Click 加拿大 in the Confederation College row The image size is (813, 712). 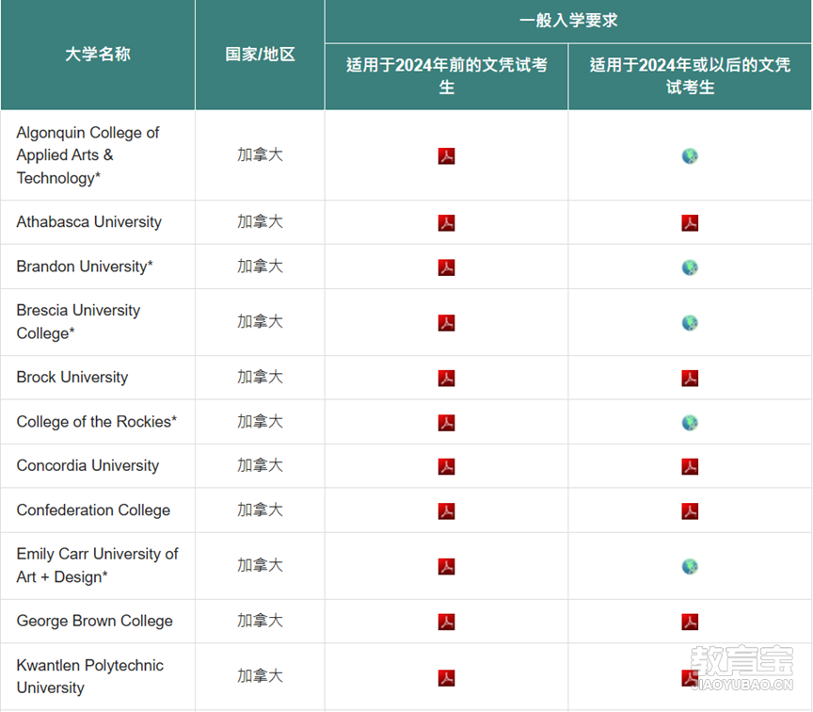point(260,510)
